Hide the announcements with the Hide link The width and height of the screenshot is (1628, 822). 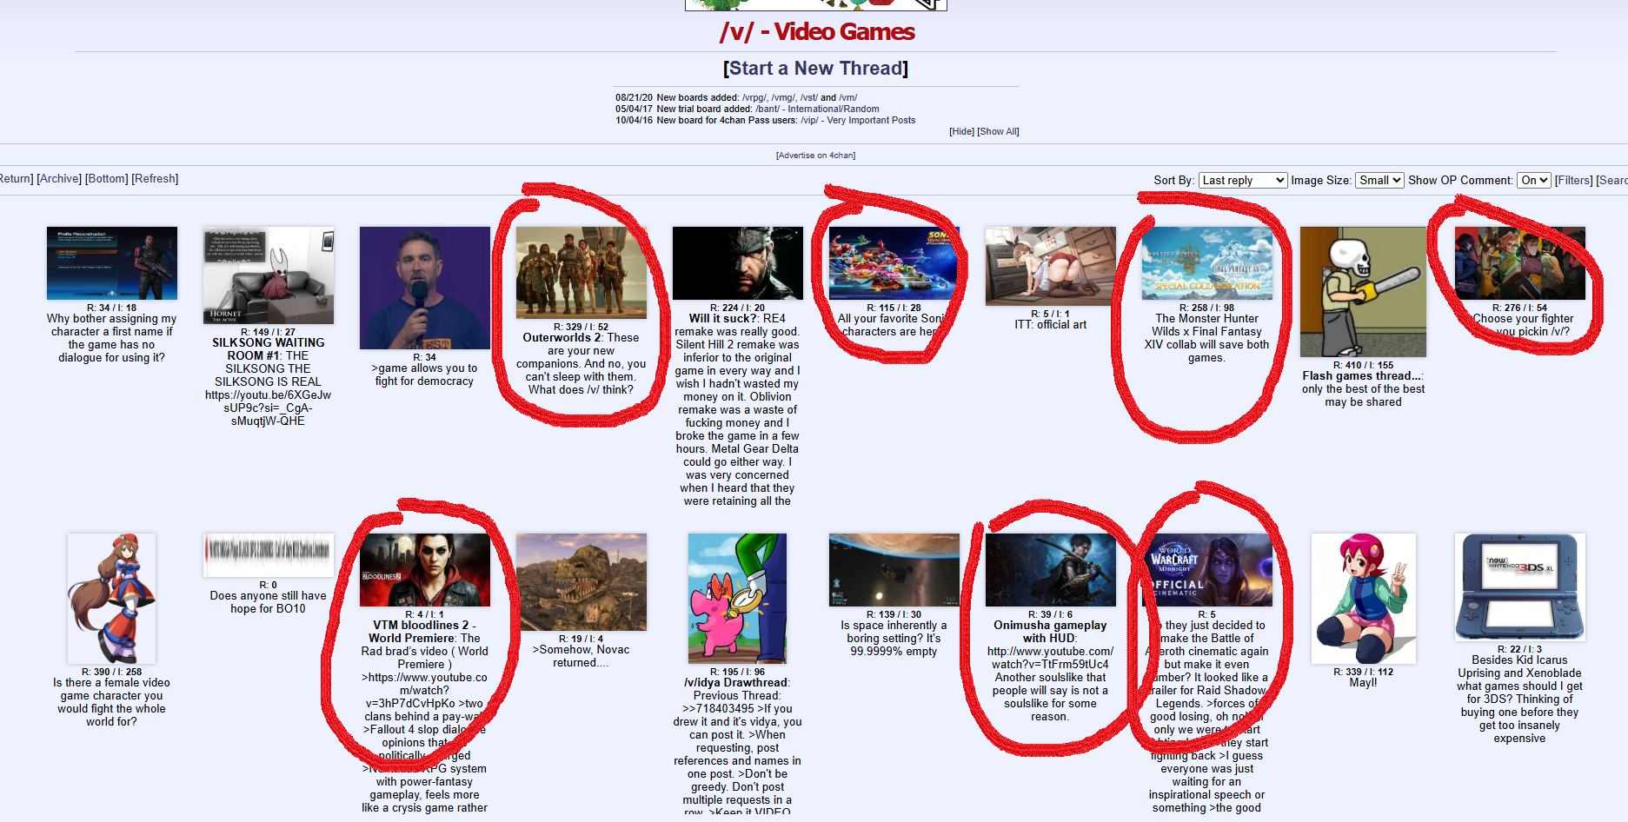(961, 131)
